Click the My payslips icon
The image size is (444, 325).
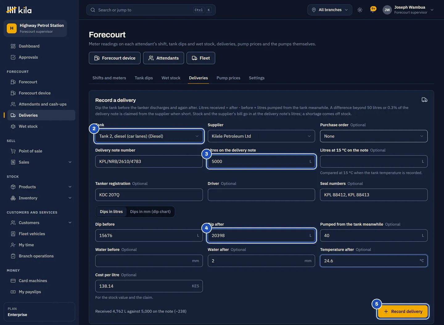[x=13, y=292]
